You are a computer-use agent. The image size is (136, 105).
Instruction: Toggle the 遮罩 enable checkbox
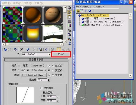pyautogui.click(x=49, y=75)
